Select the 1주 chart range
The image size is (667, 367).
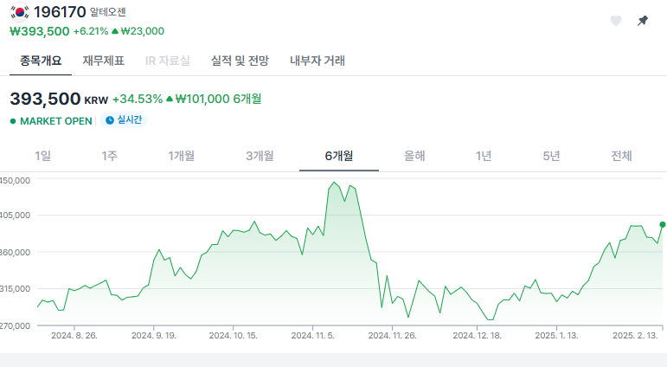click(110, 156)
